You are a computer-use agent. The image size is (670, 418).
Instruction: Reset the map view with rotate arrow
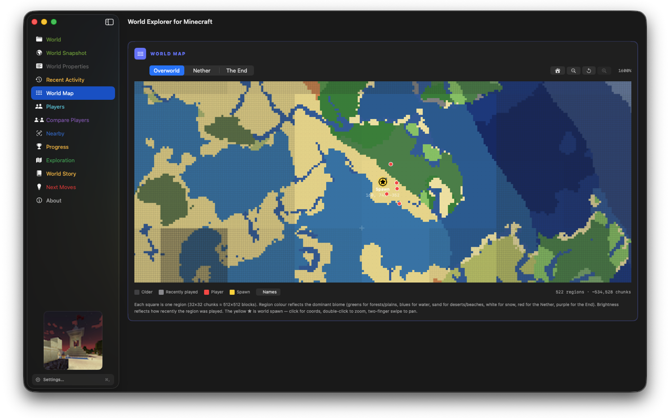coord(589,71)
